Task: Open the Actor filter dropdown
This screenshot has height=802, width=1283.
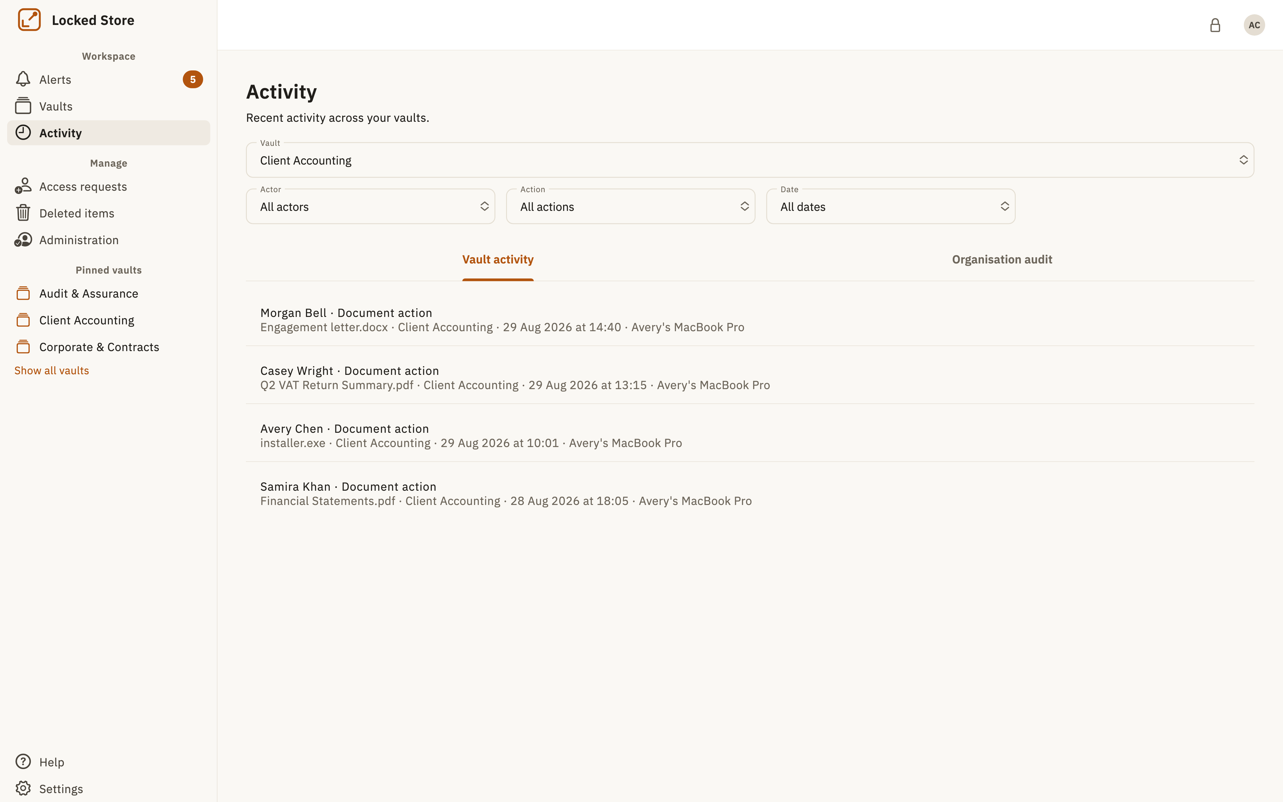Action: click(x=371, y=206)
